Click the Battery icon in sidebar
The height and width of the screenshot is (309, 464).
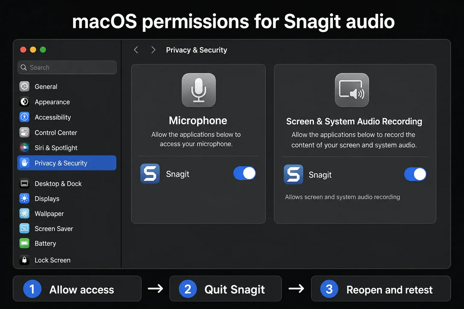click(24, 243)
